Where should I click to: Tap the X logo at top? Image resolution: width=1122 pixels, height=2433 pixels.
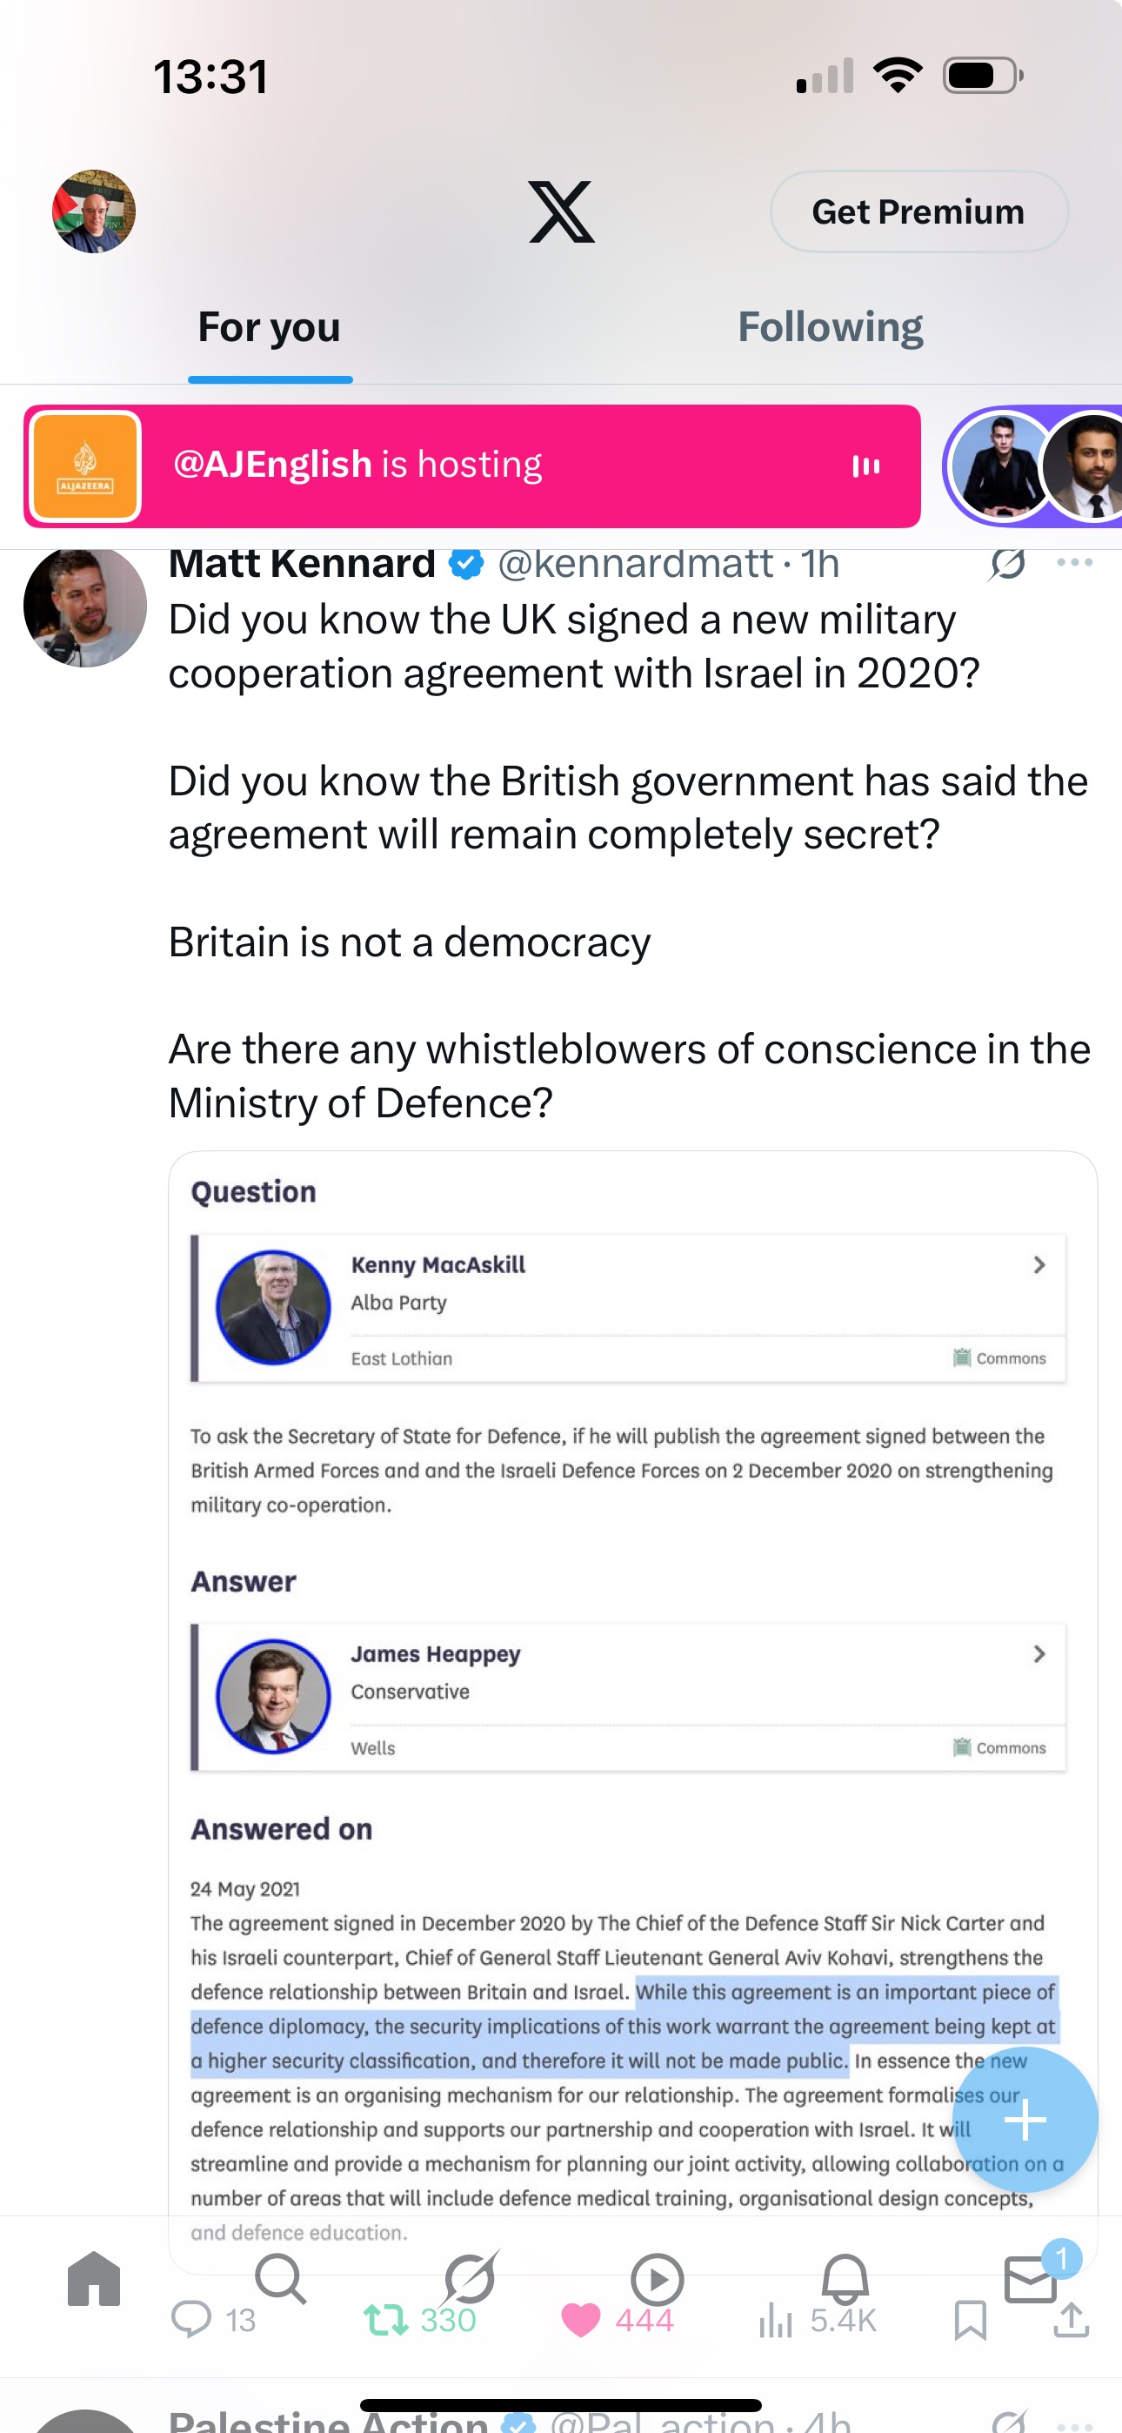(x=561, y=211)
